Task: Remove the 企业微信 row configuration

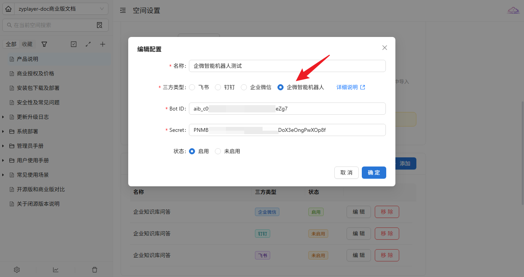Action: click(387, 212)
